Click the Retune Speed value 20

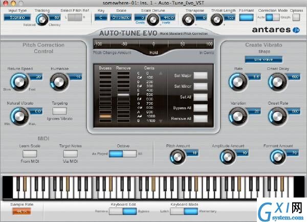click(x=36, y=77)
